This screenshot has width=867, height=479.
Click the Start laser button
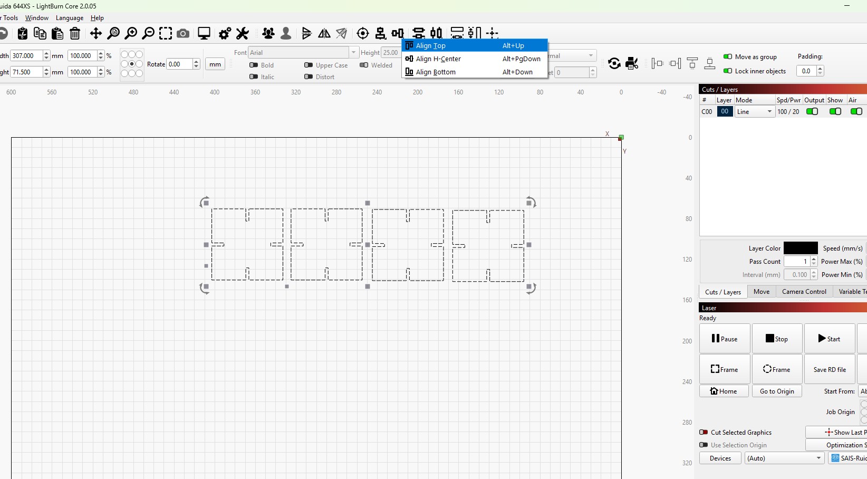tap(830, 339)
